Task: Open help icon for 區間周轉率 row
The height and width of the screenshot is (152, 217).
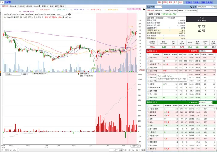Action: click(x=163, y=38)
